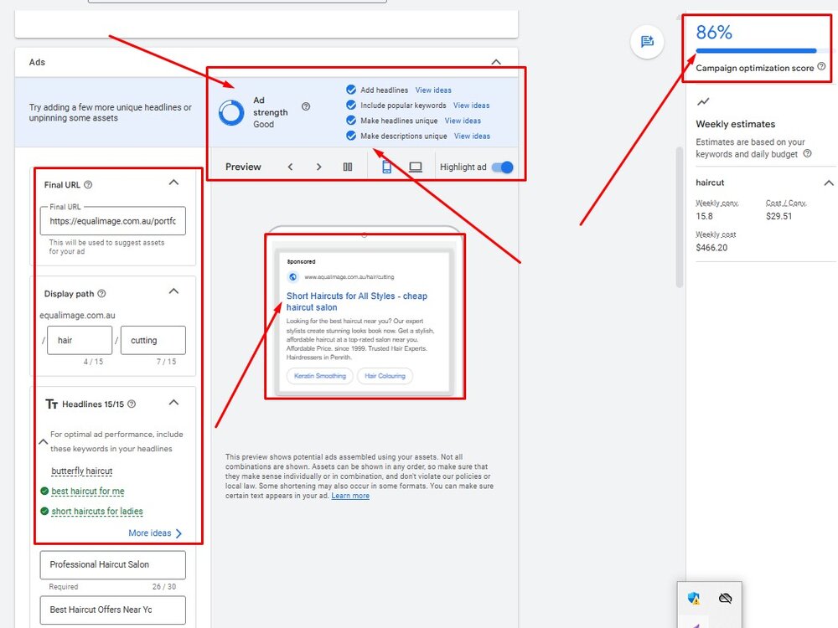Focus Professional Haircut Salon headline field
838x628 pixels.
pyautogui.click(x=113, y=565)
